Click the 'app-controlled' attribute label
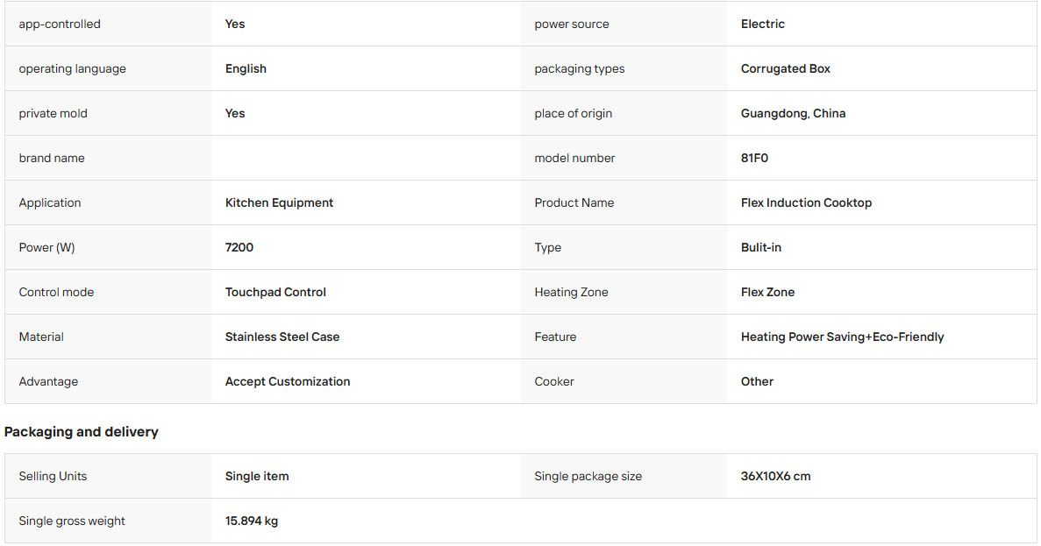Screen dimensions: 1041x546 click(60, 24)
